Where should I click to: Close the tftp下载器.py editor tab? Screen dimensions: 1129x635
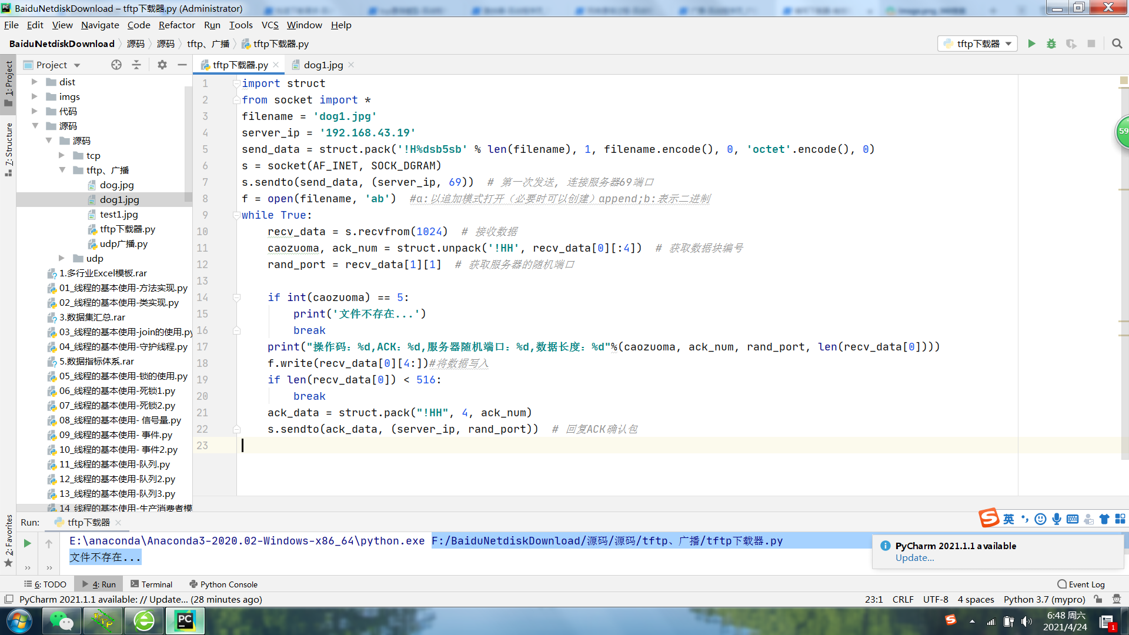tap(276, 65)
